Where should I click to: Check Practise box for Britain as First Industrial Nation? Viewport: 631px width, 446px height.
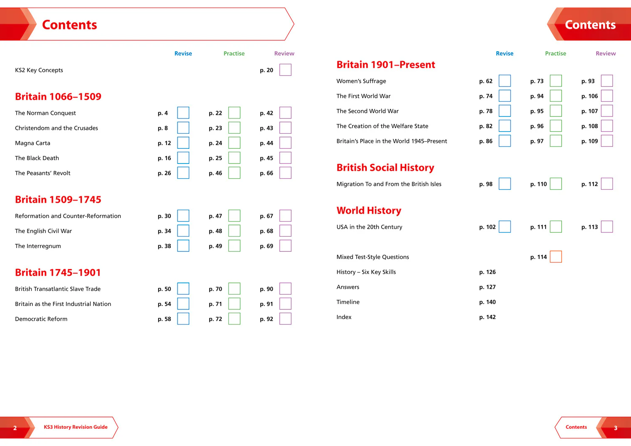234,303
